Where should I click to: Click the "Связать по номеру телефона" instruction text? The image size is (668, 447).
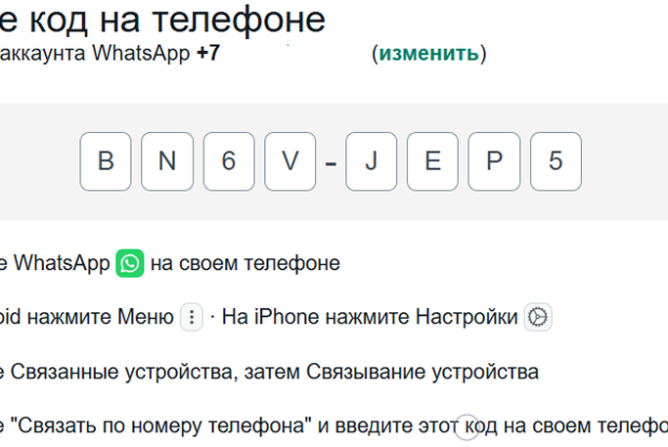tap(161, 425)
